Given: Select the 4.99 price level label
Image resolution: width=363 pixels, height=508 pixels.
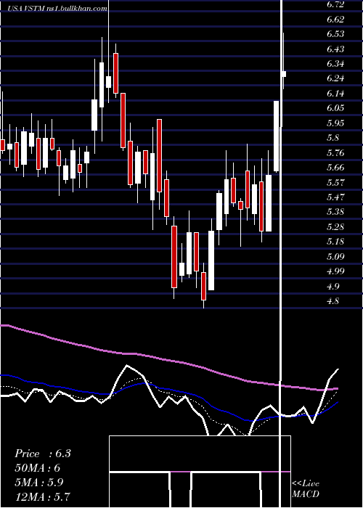Looking at the screenshot, I should click(x=335, y=271).
